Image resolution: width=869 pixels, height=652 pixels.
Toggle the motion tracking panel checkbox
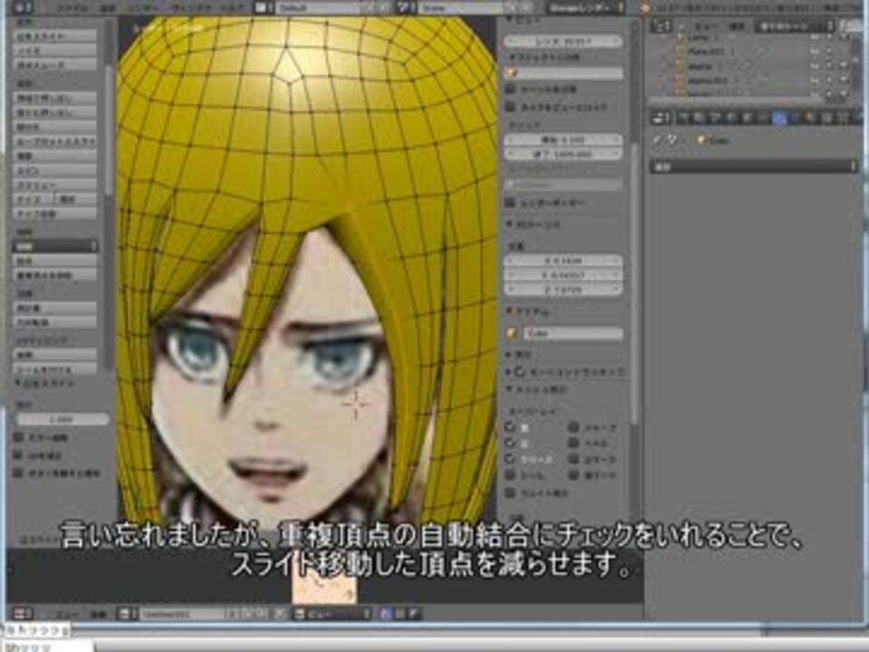pos(520,372)
